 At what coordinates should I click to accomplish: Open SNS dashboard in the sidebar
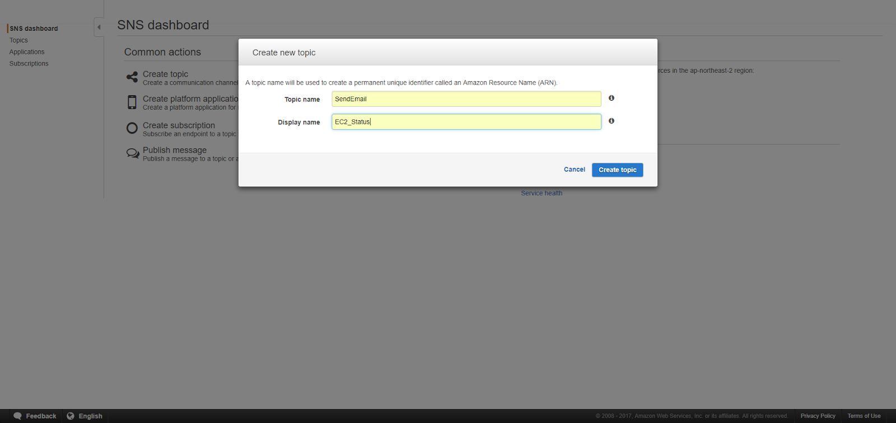[x=34, y=29]
